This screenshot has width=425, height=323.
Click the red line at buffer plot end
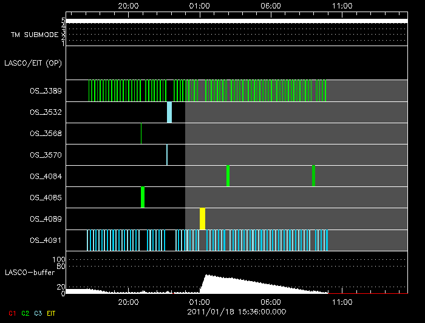(x=368, y=293)
